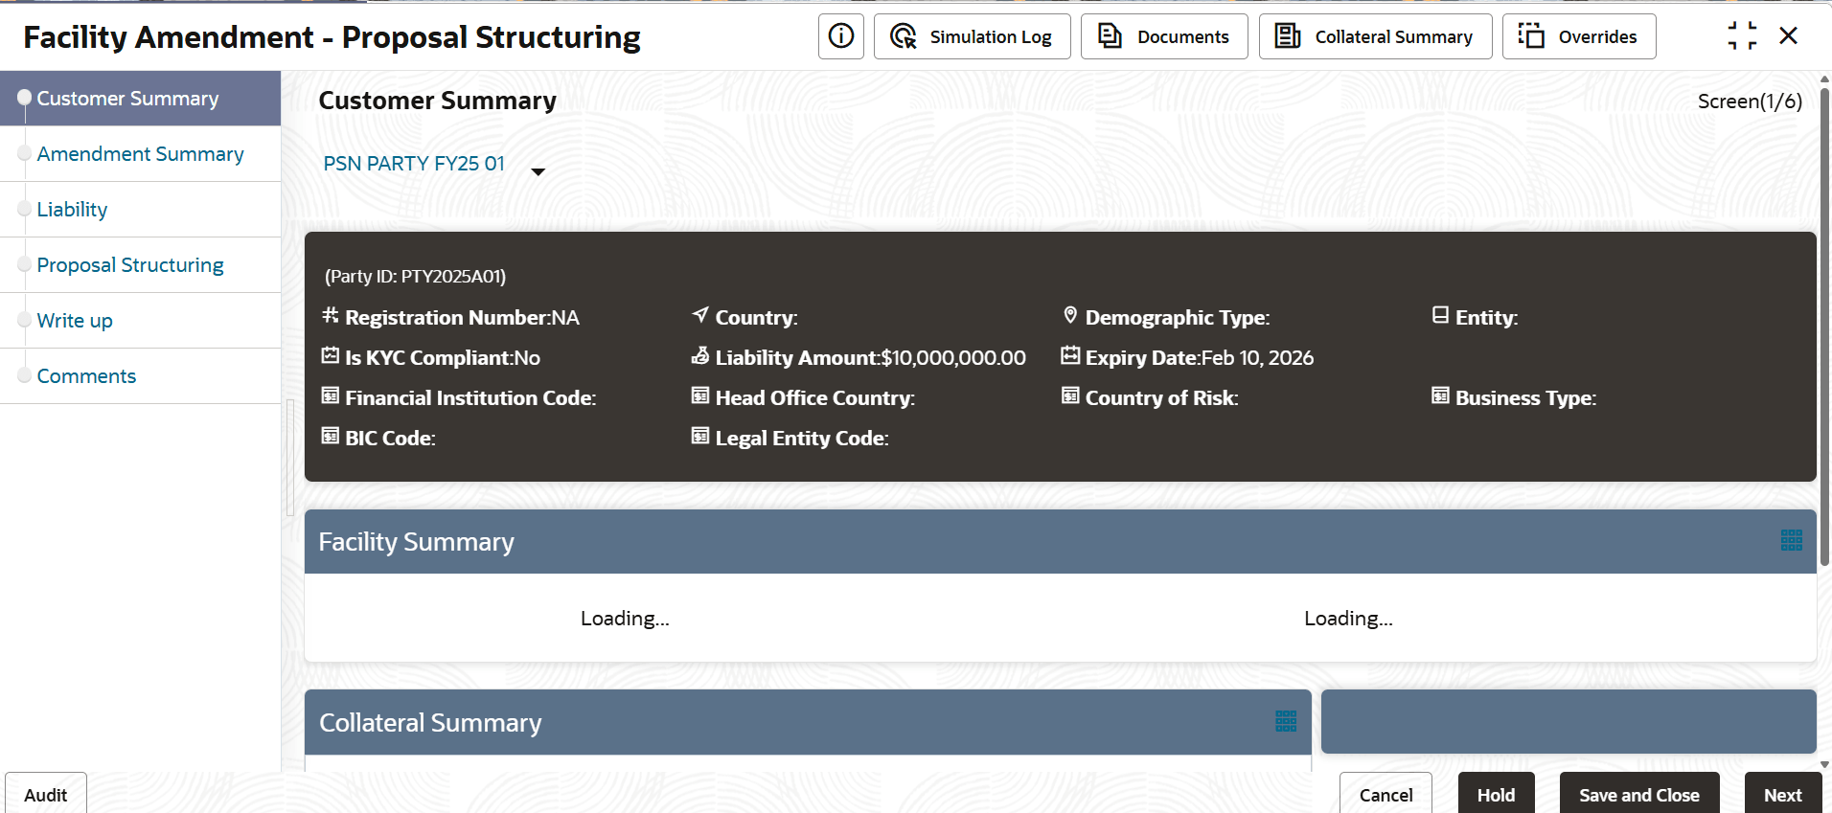The image size is (1832, 813).
Task: Expand the PSN PARTY FY25 01 dropdown arrow
Action: (x=538, y=171)
